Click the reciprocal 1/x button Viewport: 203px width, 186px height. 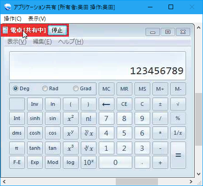[178, 133]
